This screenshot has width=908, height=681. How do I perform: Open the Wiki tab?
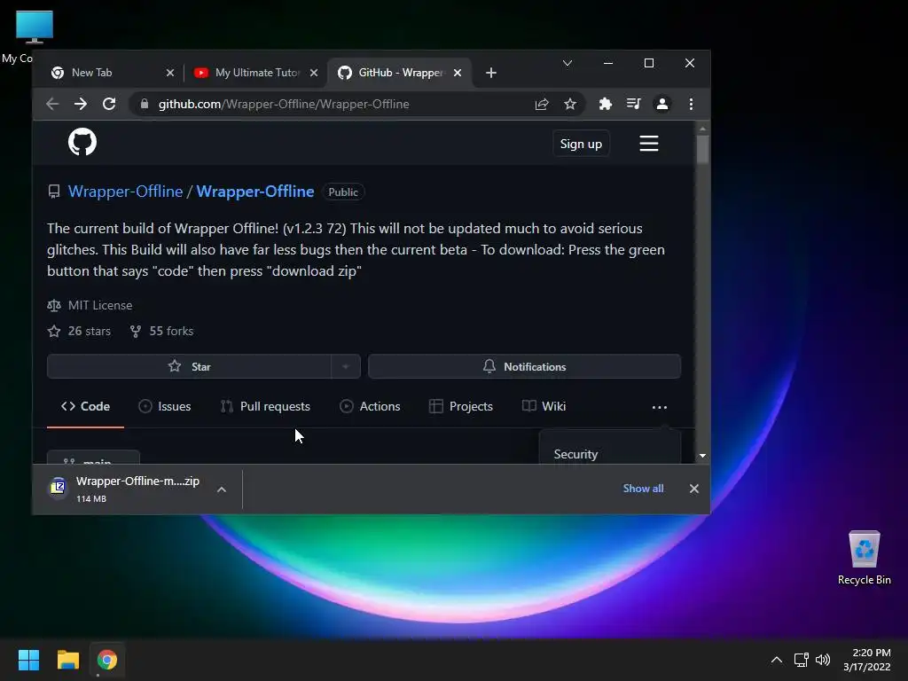[x=544, y=406]
